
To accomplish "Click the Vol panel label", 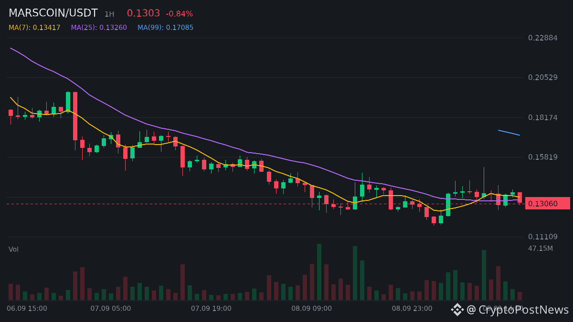I will (x=13, y=249).
